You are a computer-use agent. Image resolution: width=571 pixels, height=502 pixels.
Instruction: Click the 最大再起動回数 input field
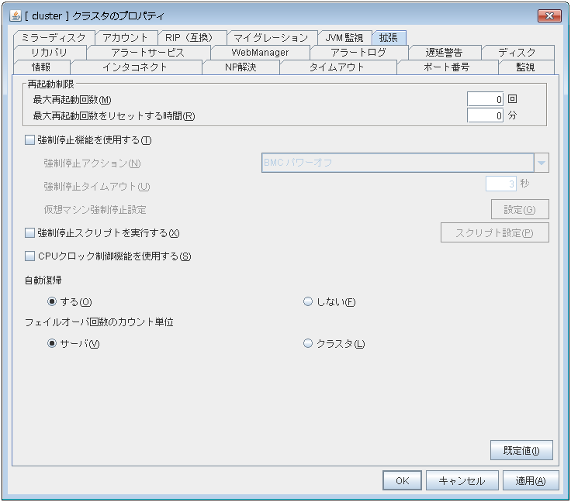coord(486,99)
